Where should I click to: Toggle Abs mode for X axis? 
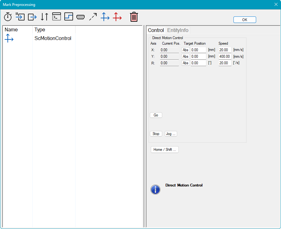click(x=186, y=50)
